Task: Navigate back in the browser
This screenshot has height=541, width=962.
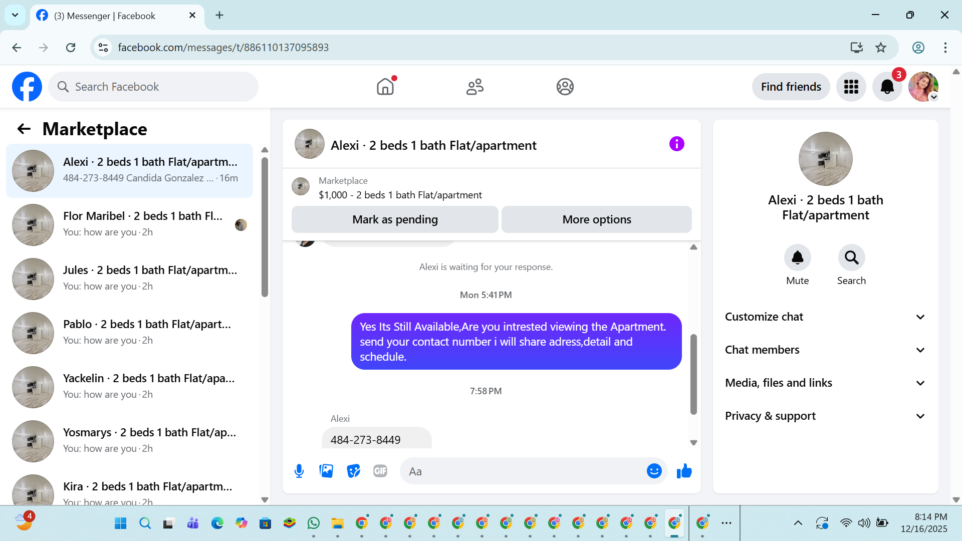Action: point(17,48)
